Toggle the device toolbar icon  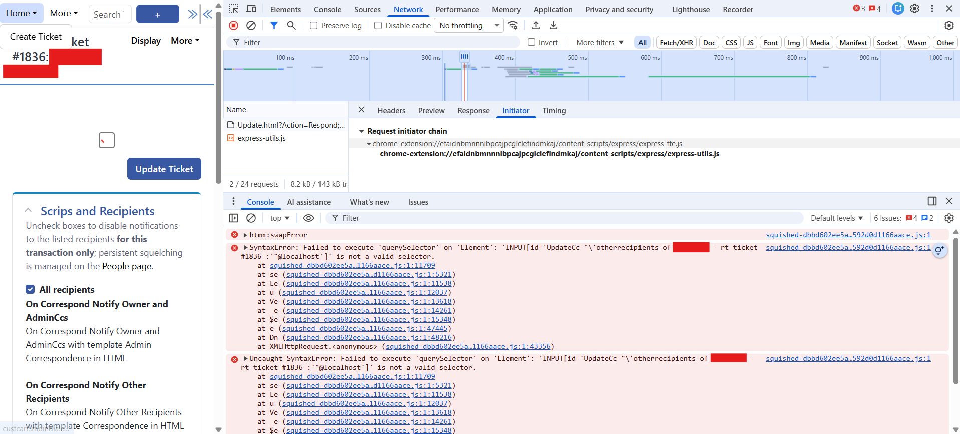point(251,9)
